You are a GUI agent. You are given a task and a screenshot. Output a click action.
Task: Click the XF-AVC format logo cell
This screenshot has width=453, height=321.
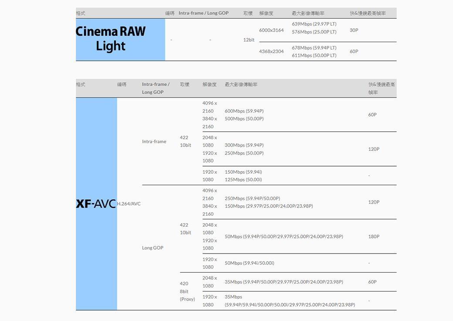[x=97, y=204]
